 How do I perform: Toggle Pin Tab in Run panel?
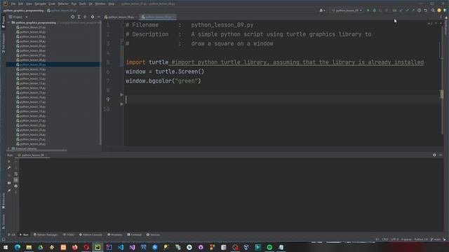click(x=9, y=190)
